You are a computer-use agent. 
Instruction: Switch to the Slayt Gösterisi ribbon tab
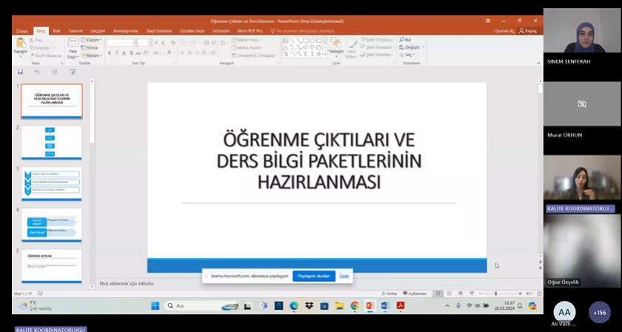(x=159, y=31)
